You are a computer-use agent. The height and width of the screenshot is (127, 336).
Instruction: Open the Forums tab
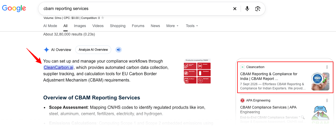pyautogui.click(x=138, y=26)
